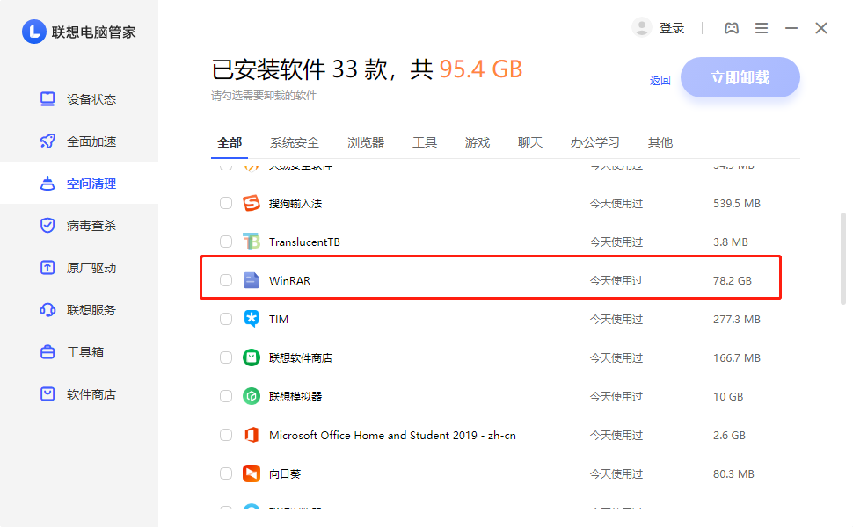Click the 登录 login link
Viewport: 853px width, 527px height.
671,28
